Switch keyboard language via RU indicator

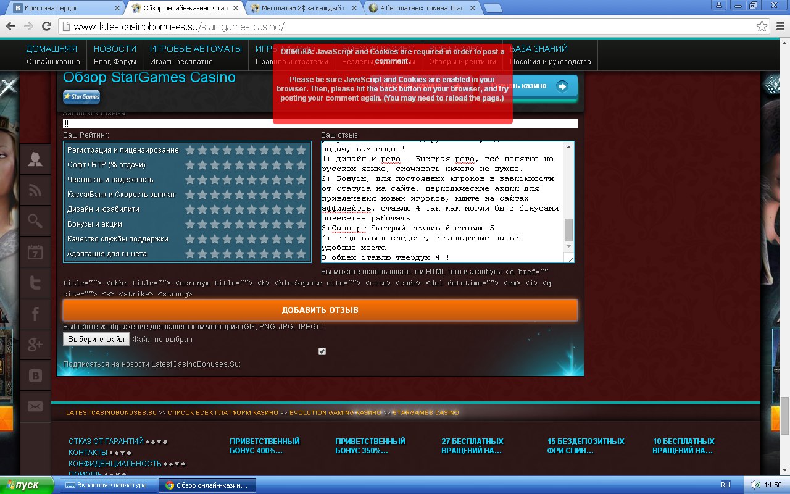[x=725, y=485]
